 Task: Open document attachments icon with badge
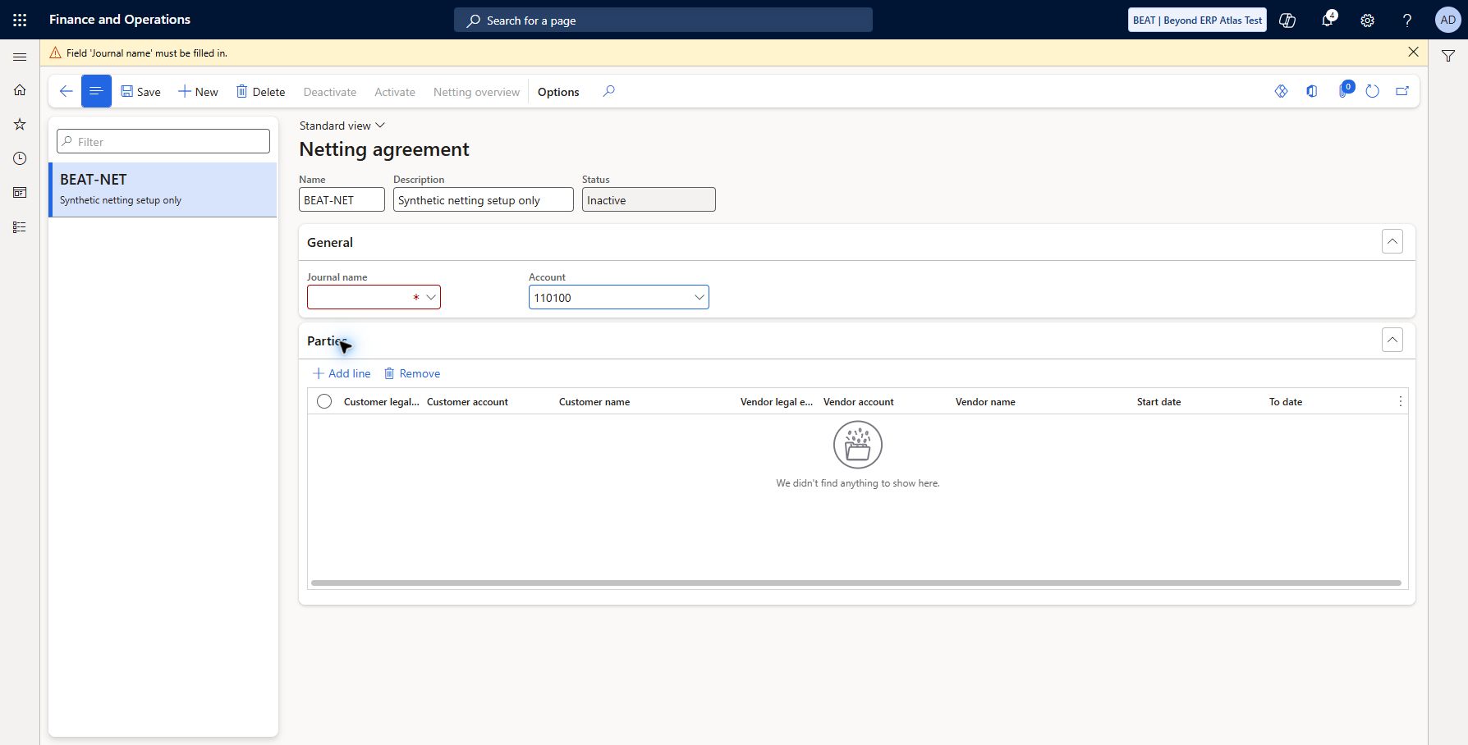pos(1345,90)
